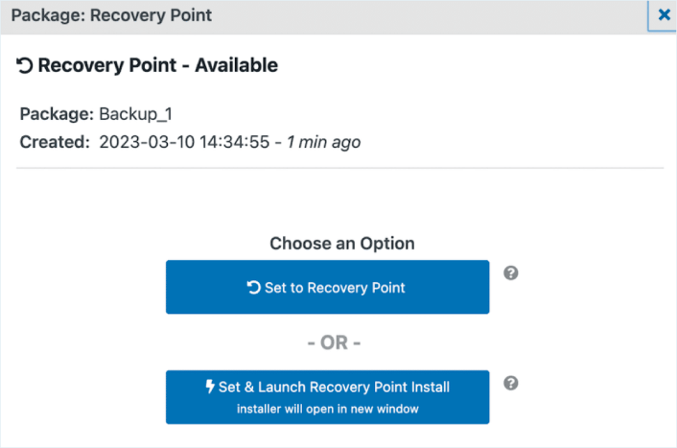The height and width of the screenshot is (448, 677).
Task: Click the Set to Recovery Point button
Action: [327, 287]
